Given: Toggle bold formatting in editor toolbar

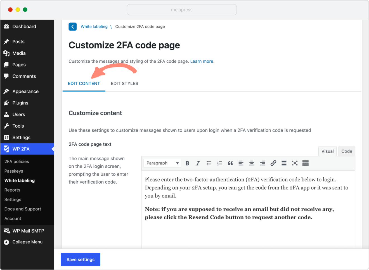Looking at the screenshot, I should coord(187,163).
